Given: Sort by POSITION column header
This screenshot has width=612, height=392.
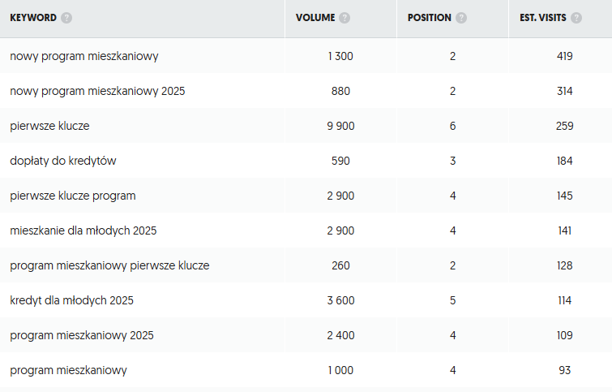Looking at the screenshot, I should click(x=429, y=18).
